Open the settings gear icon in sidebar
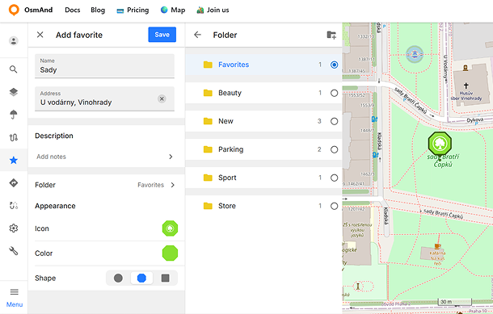This screenshot has height=314, width=493. (14, 228)
